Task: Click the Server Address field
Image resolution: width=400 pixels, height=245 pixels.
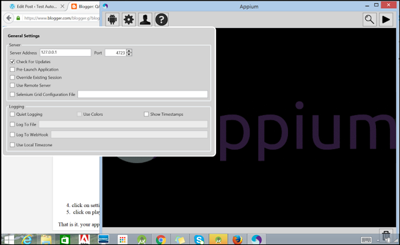Action: [x=65, y=53]
